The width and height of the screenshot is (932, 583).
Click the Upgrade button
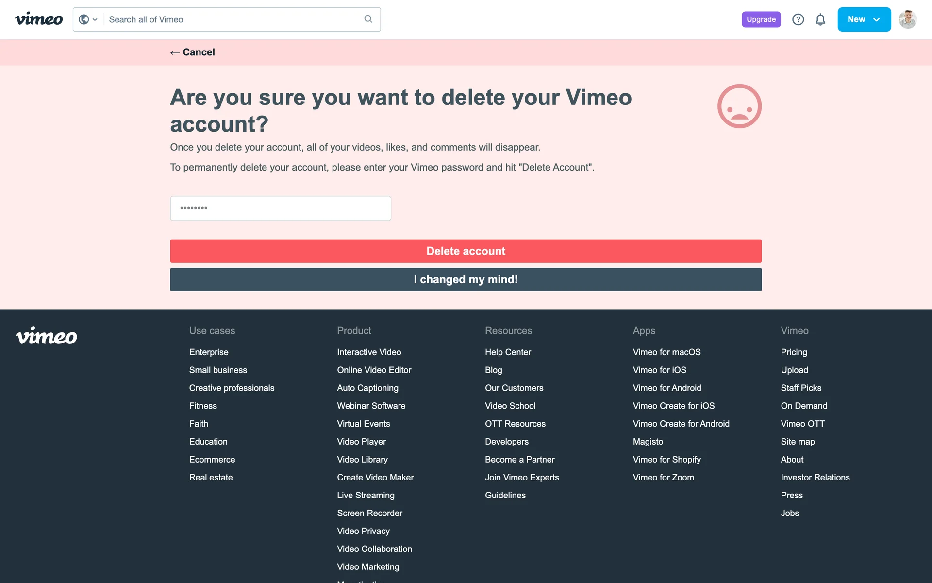point(761,19)
